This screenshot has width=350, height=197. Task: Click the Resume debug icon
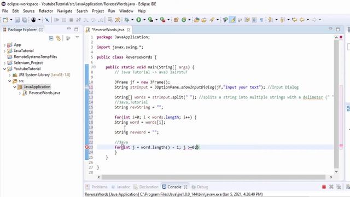point(57,20)
